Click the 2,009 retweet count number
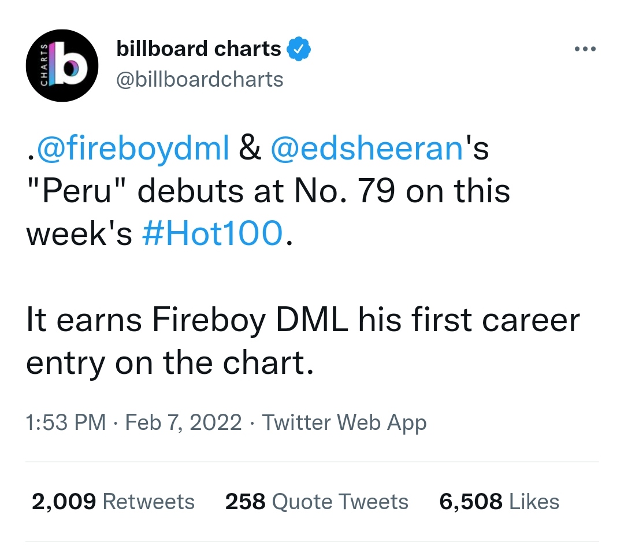 coord(64,502)
